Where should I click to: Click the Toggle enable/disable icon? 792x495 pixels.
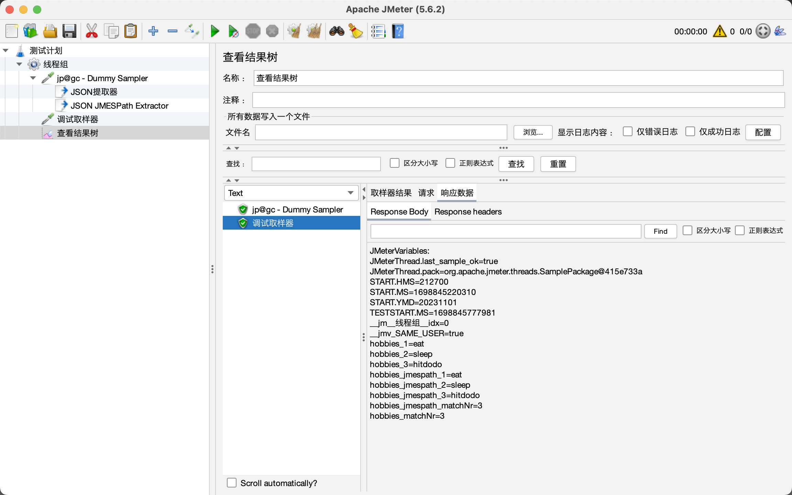pos(192,31)
